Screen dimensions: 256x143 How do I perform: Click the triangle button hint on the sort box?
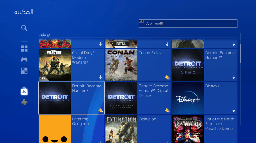pyautogui.click(x=141, y=21)
